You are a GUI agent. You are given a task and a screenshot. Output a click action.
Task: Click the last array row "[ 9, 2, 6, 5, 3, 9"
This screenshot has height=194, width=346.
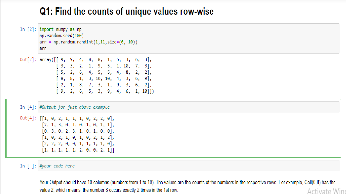point(105,91)
